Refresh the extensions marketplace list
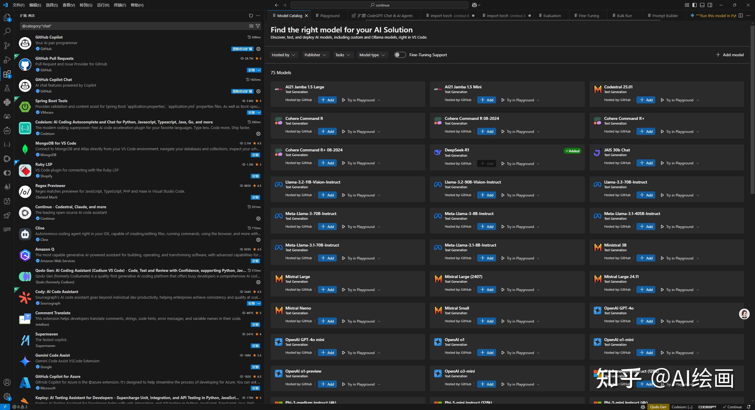The image size is (755, 410). 251,16
